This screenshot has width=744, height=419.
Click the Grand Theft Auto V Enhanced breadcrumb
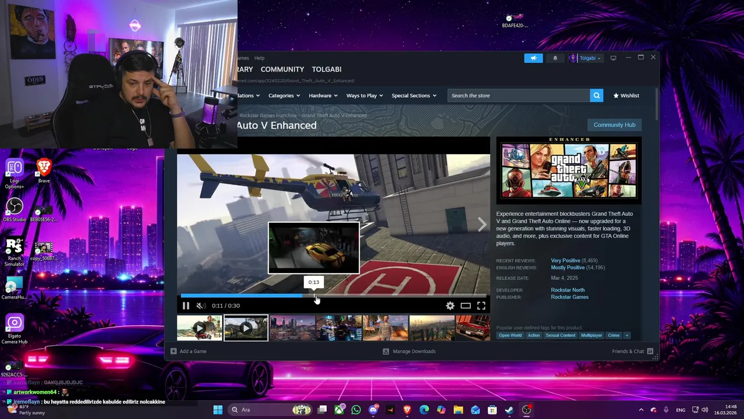pos(334,116)
